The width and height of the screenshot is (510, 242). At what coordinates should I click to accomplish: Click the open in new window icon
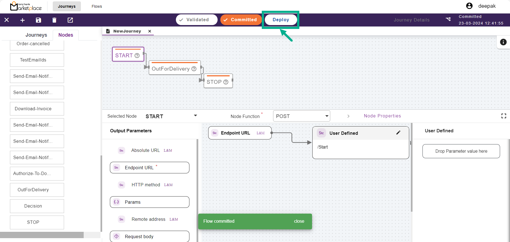(x=70, y=20)
